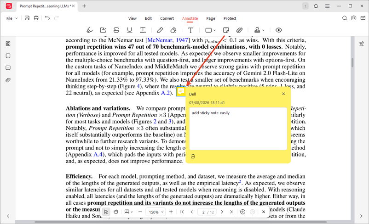Switch to the View tab
Image resolution: width=369 pixels, height=224 pixels.
[132, 18]
